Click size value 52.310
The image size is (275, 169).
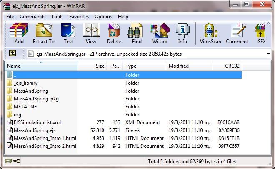tap(97, 130)
